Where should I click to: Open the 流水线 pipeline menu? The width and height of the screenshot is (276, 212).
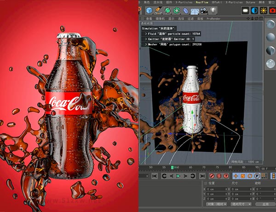[x=158, y=2]
